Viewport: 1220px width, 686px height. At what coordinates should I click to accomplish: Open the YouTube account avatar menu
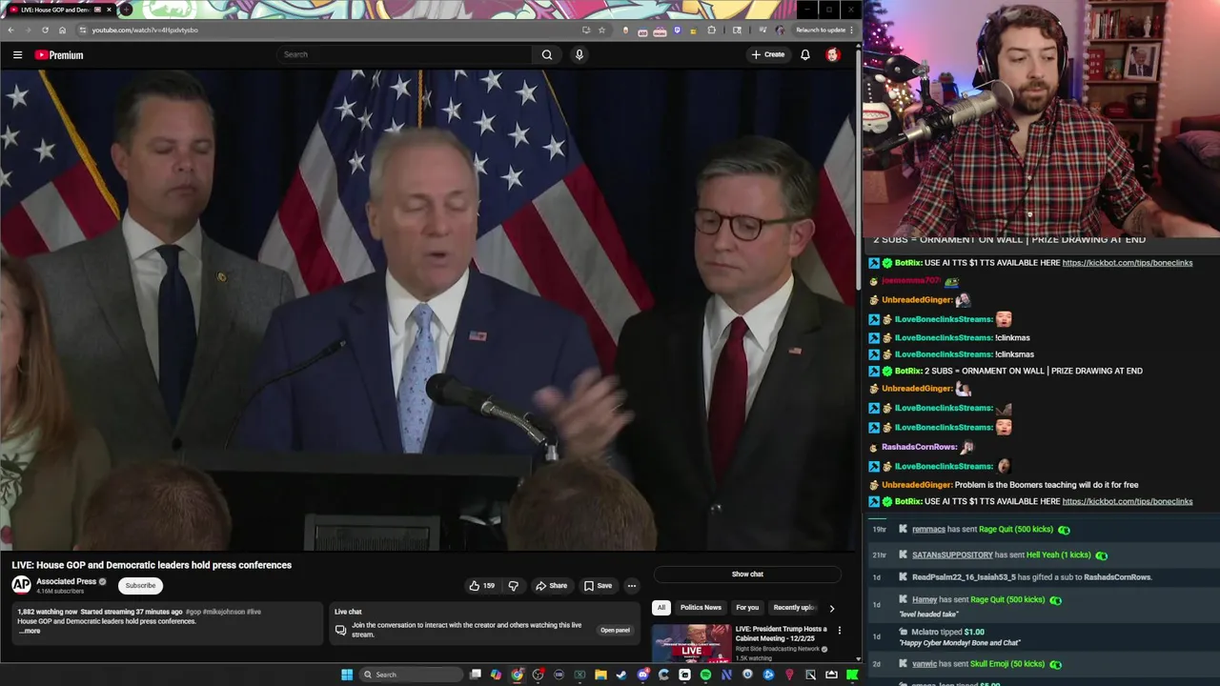[x=833, y=54]
